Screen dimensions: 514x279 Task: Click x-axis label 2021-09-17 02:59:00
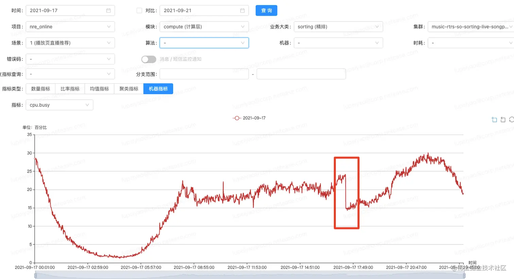pyautogui.click(x=88, y=267)
